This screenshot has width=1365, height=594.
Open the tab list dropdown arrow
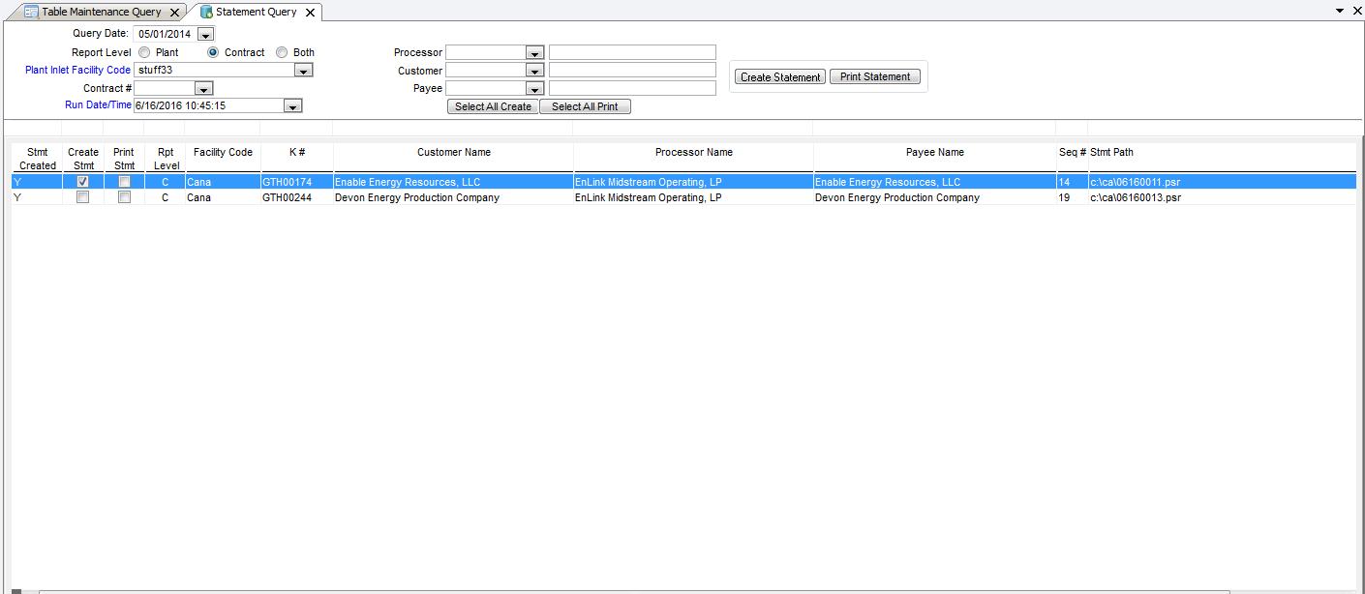(1340, 11)
